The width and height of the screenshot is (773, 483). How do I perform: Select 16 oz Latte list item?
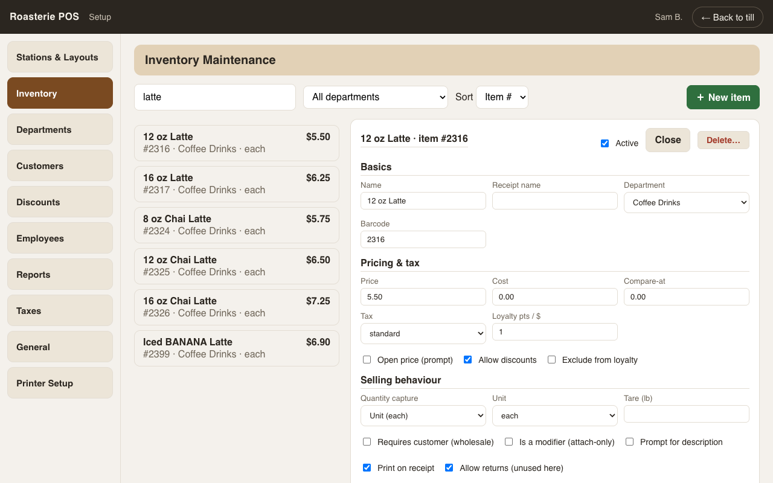(x=237, y=184)
